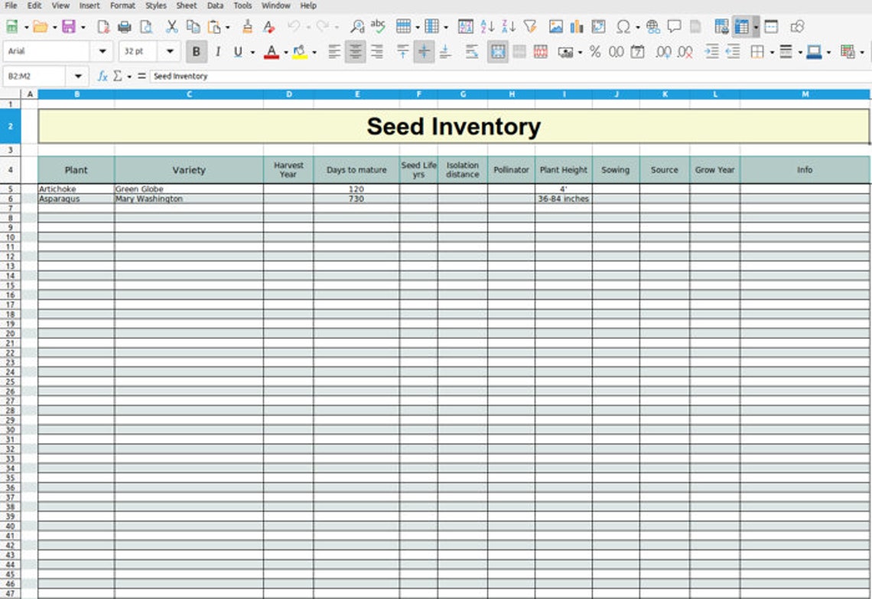Open the font size dropdown

(x=170, y=52)
